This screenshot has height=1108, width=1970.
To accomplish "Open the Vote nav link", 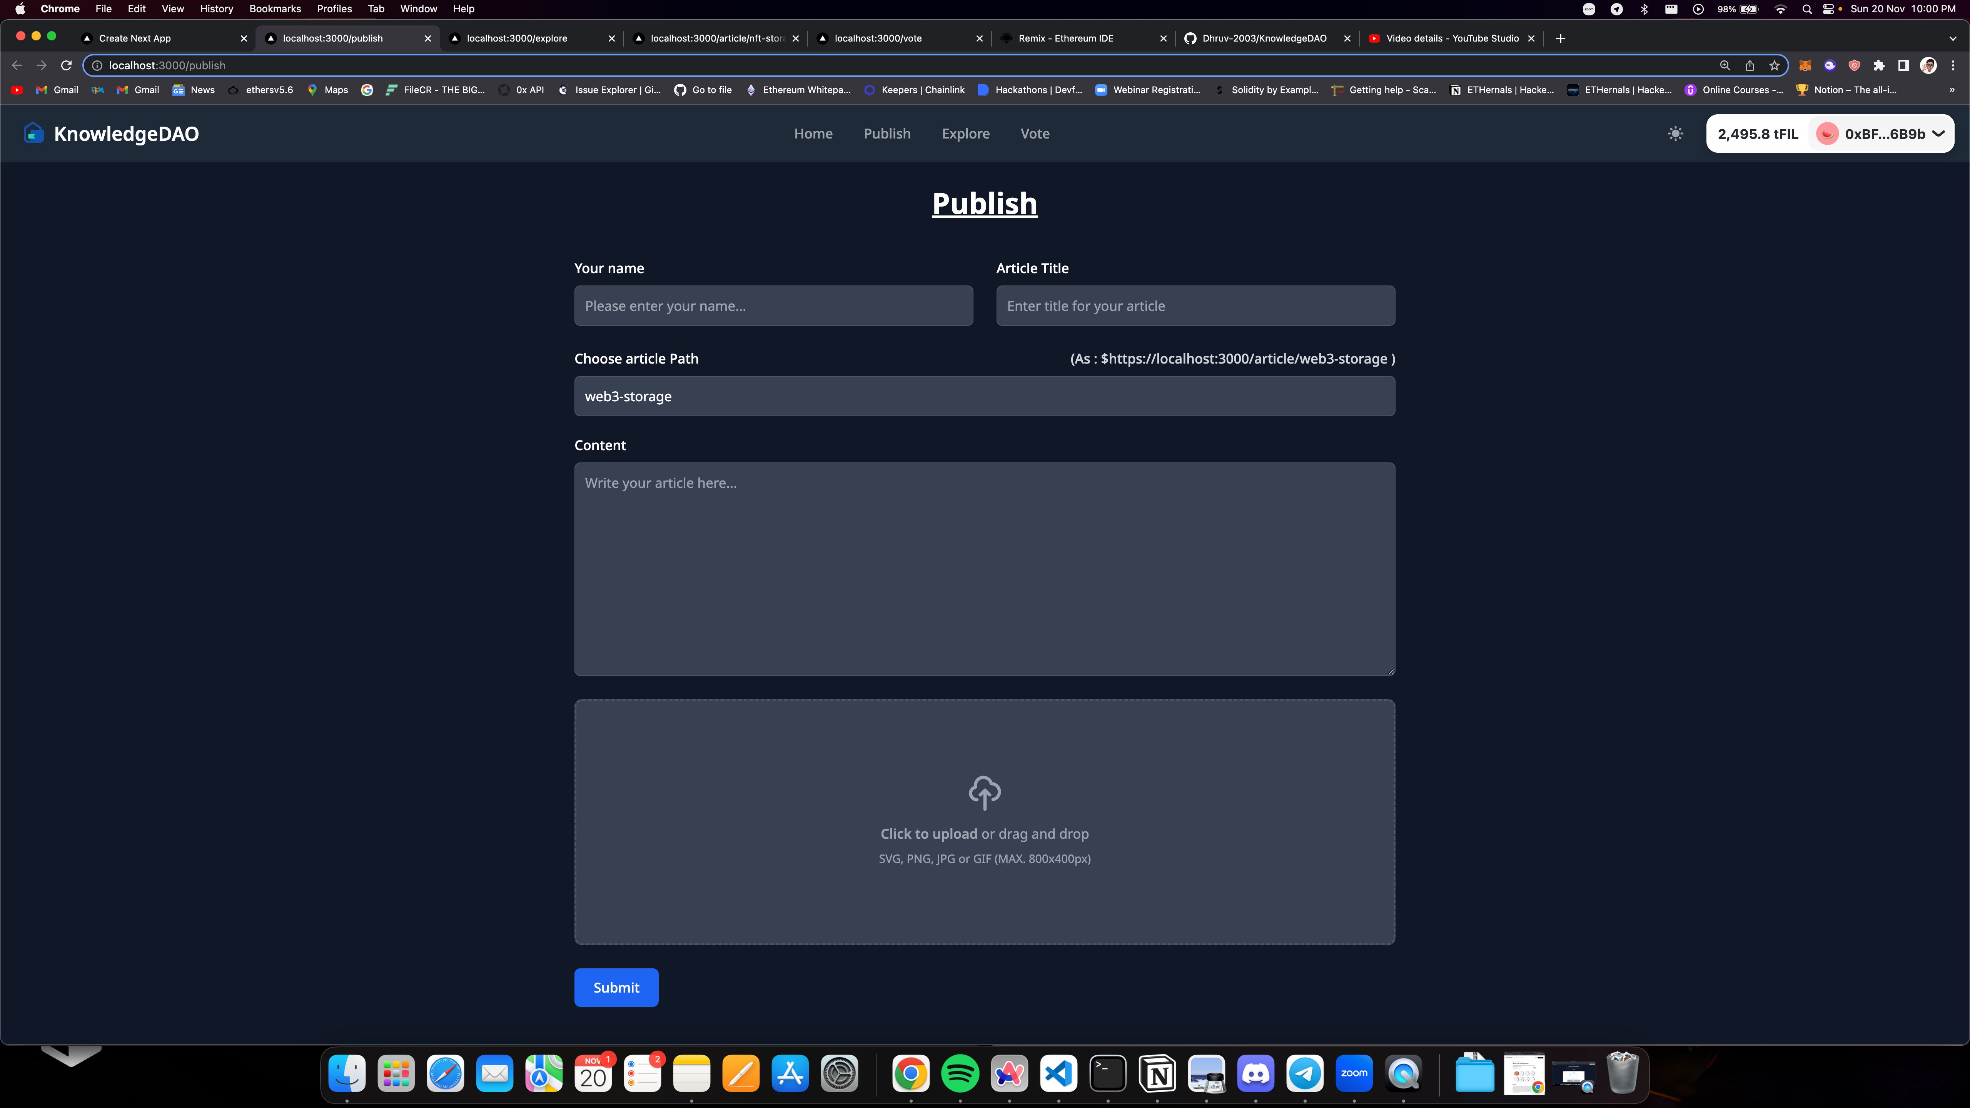I will pos(1035,134).
